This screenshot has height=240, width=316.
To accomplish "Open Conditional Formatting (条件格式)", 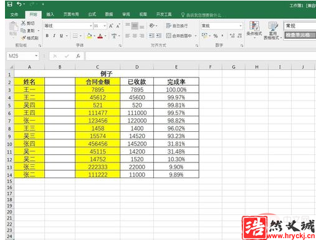I will point(254,30).
